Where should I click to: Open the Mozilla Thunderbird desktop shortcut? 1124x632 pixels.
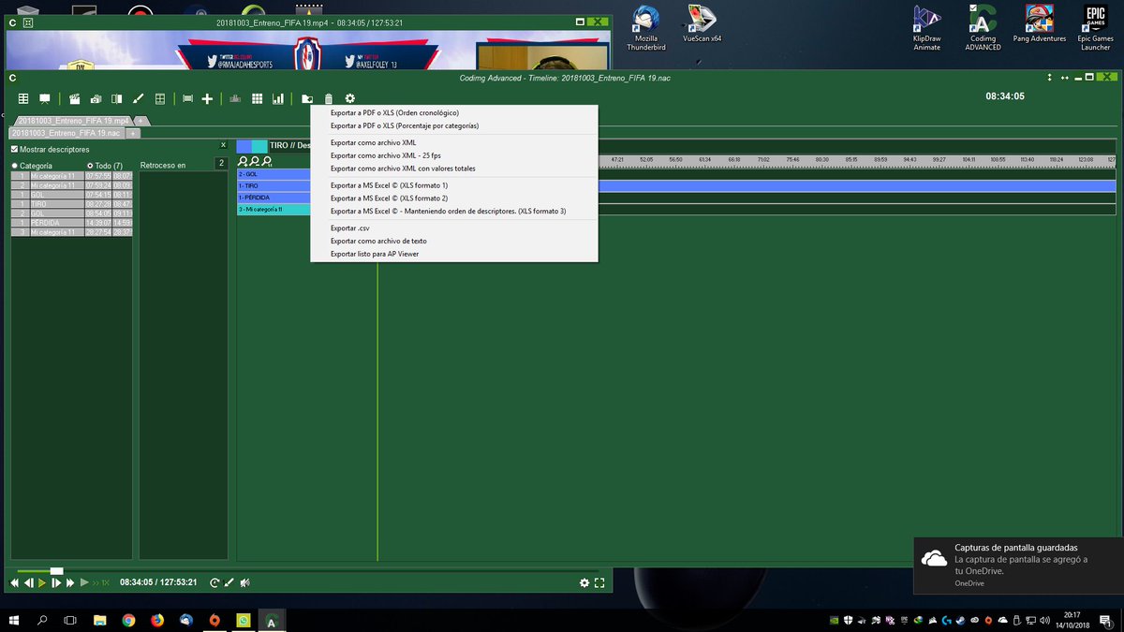[645, 28]
